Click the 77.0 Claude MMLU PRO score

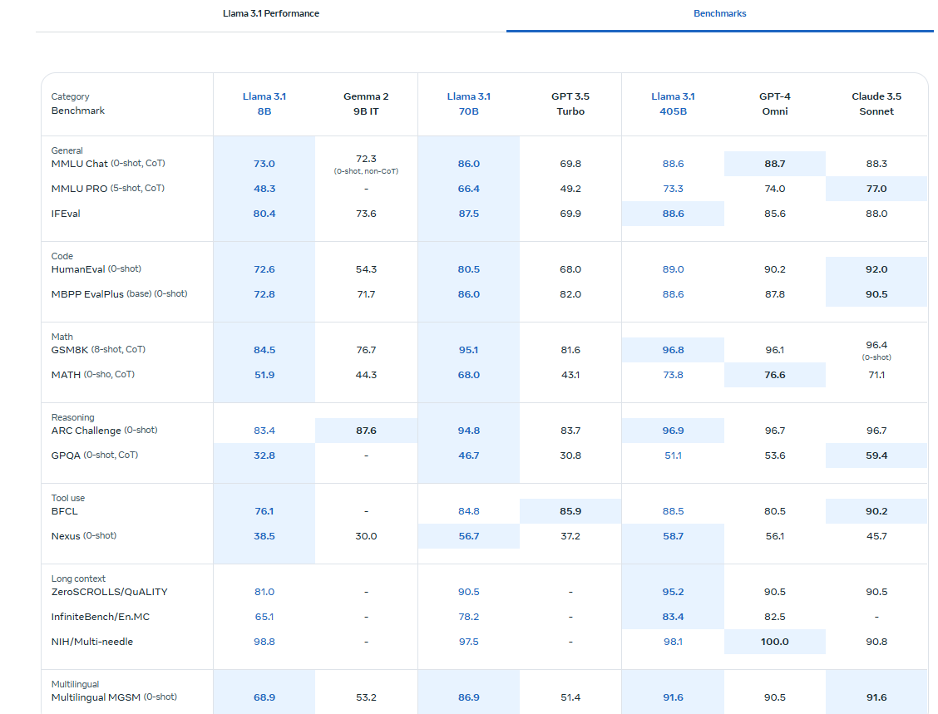tap(876, 189)
